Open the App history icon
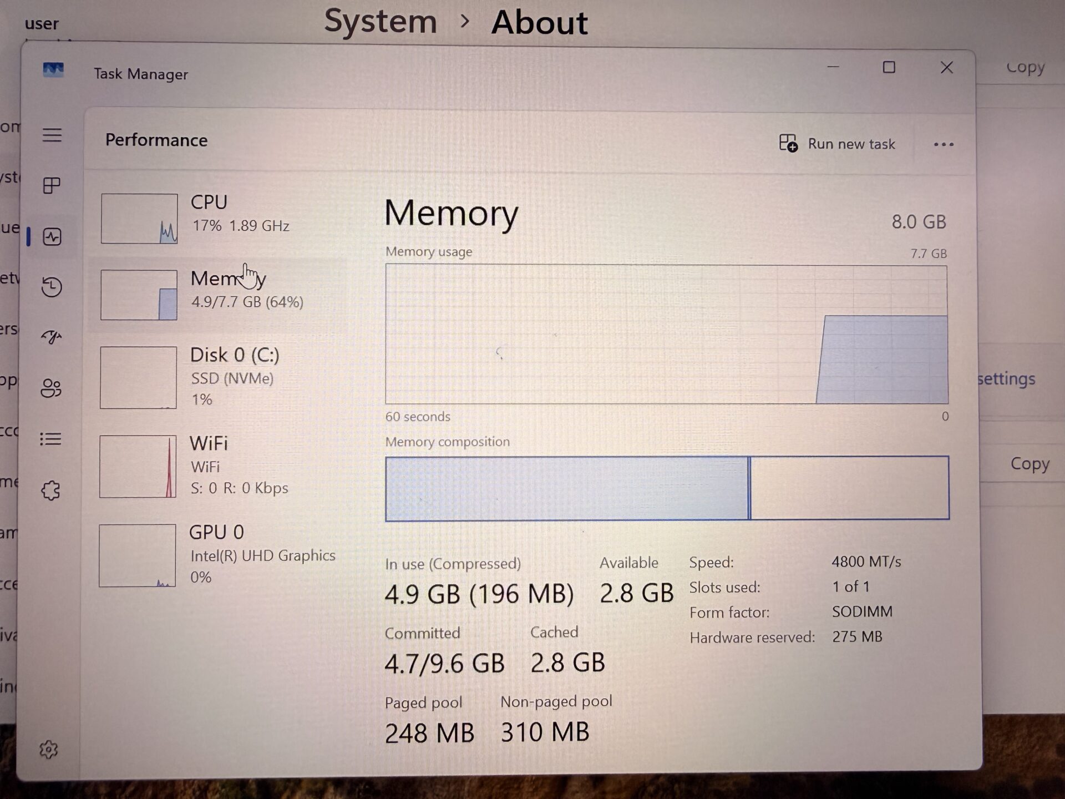Screen dimensions: 1065x799 coord(52,287)
